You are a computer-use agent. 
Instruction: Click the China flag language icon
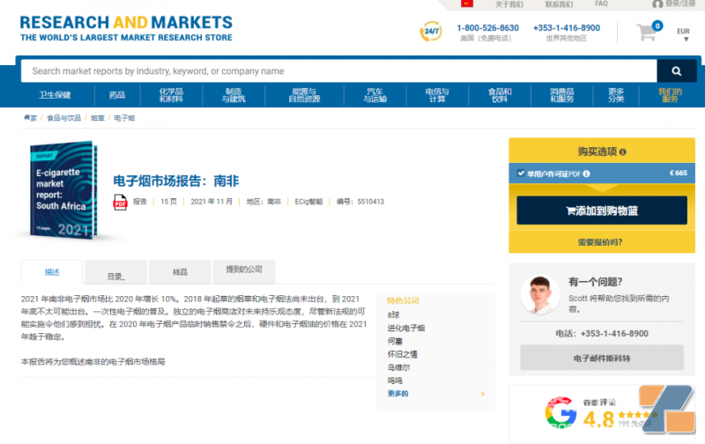[467, 4]
